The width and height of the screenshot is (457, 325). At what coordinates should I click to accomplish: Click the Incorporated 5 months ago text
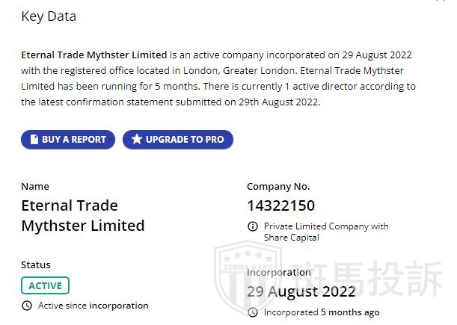pos(322,312)
